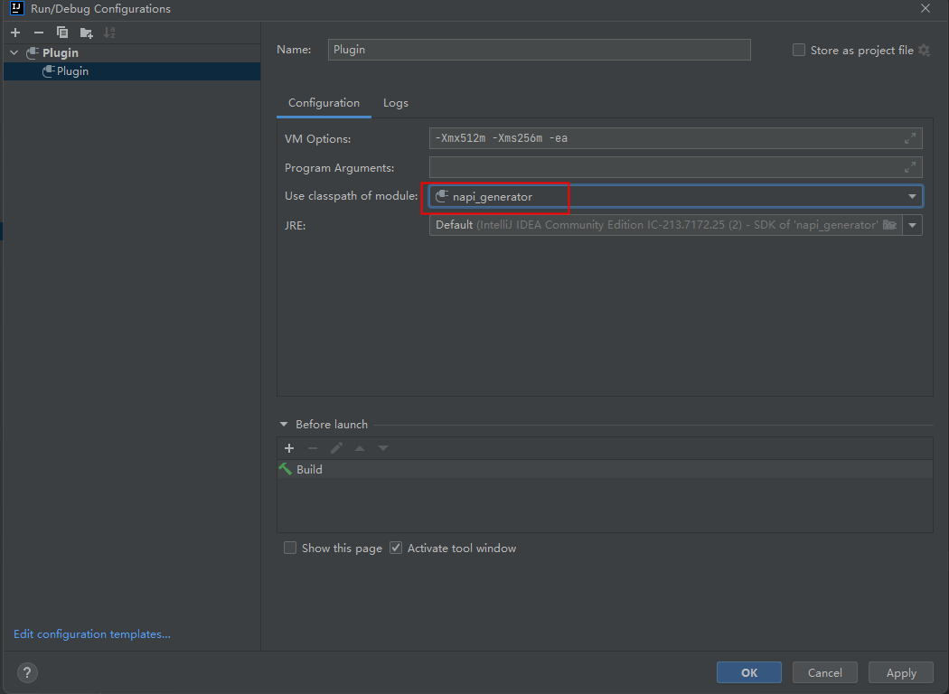Open Edit configuration templates link
This screenshot has width=949, height=694.
coord(92,634)
